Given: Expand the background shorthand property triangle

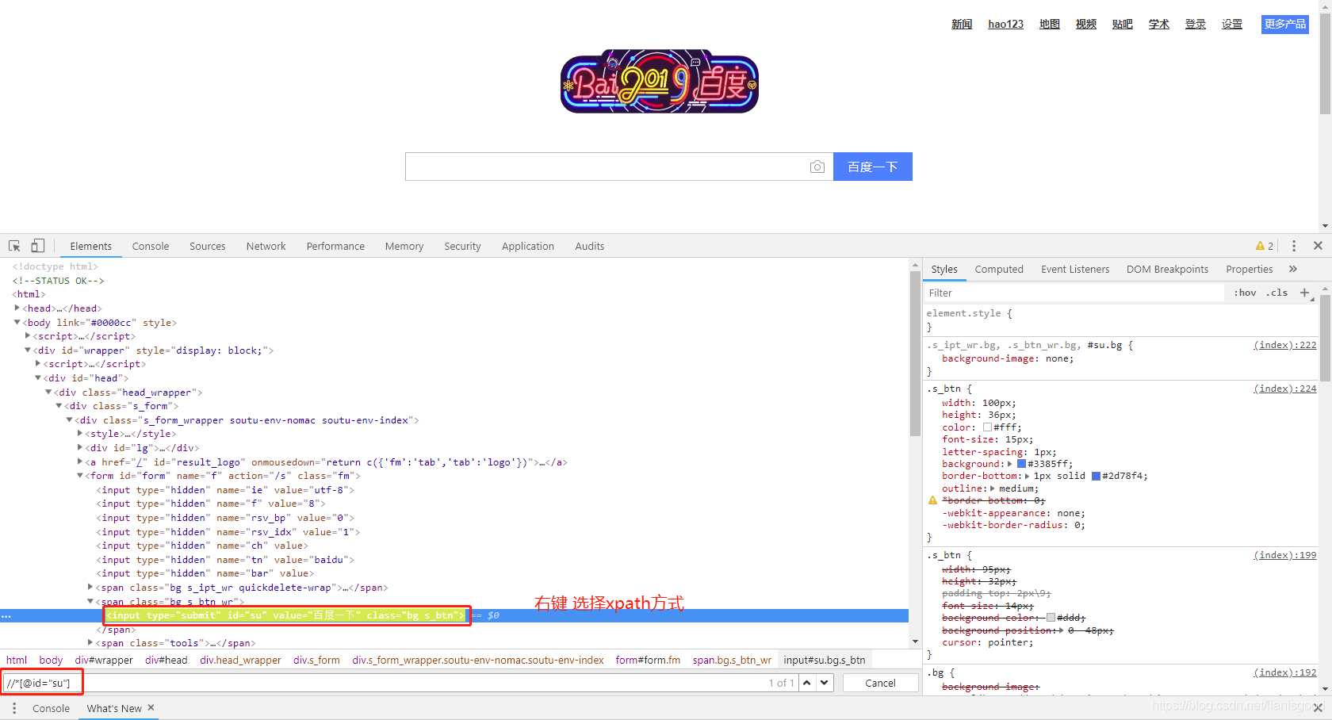Looking at the screenshot, I should [x=1009, y=464].
